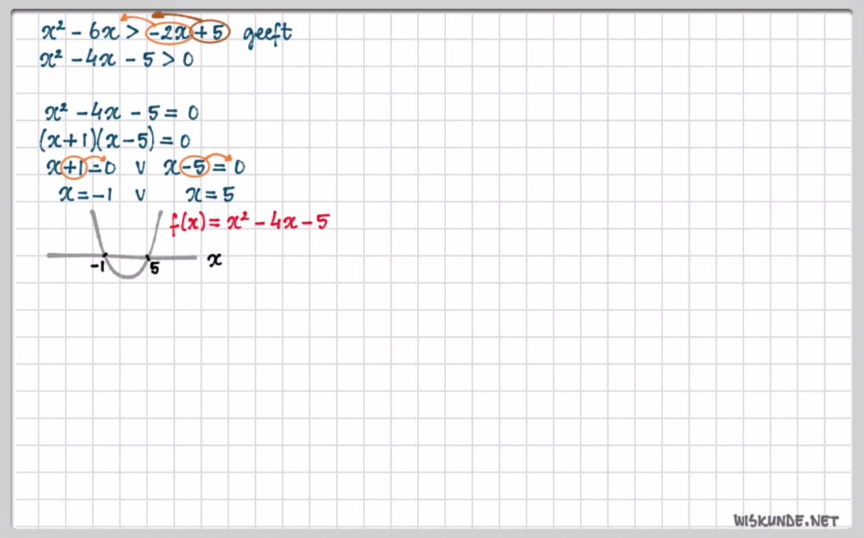Click the equation x² - 4x - 5 = 0
Screen dimensions: 864x538
[122, 113]
